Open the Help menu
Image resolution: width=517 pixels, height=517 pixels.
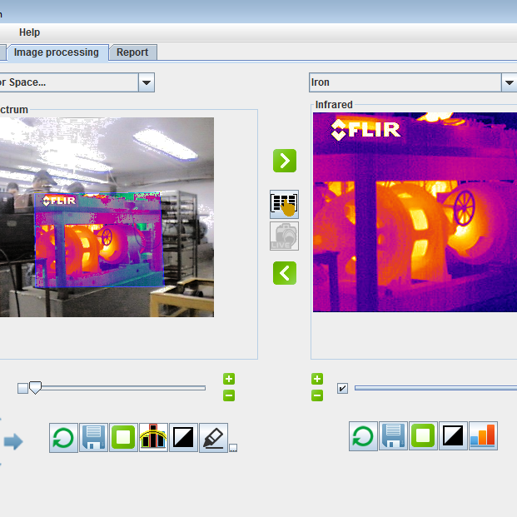[x=30, y=32]
